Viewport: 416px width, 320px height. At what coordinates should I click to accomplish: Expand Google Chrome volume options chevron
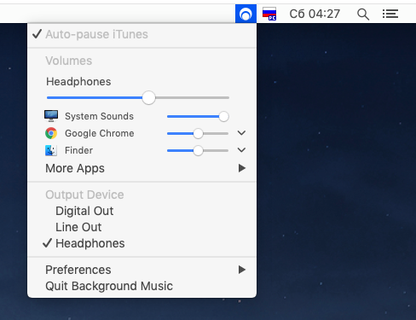241,133
